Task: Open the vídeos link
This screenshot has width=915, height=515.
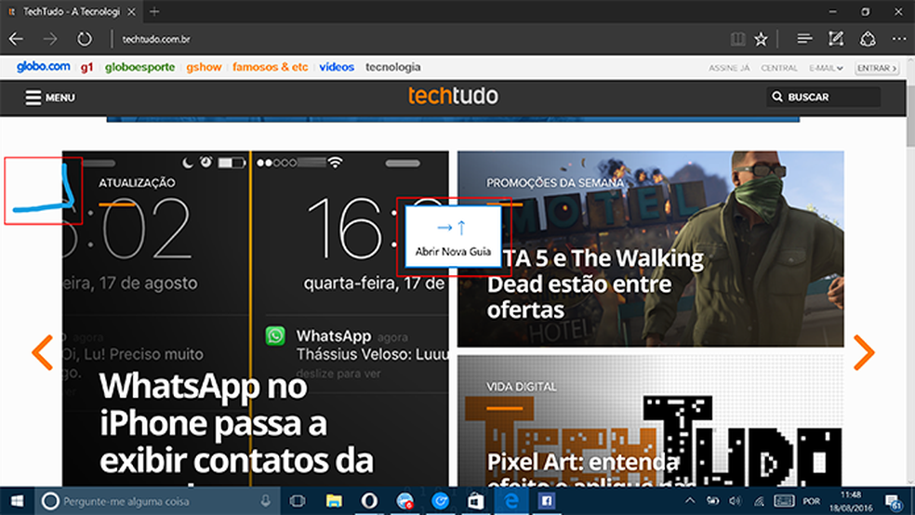Action: pos(337,67)
